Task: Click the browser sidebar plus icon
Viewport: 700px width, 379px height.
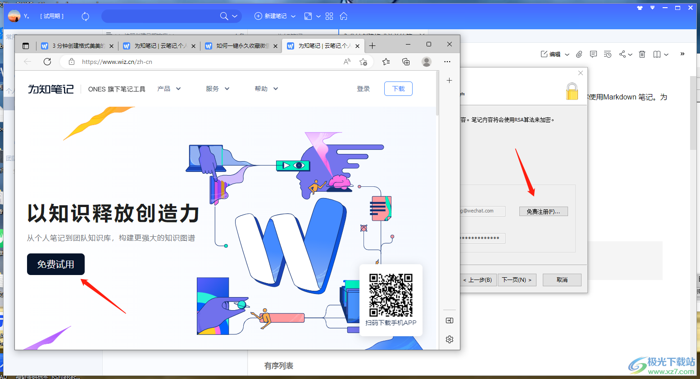Action: [x=449, y=80]
